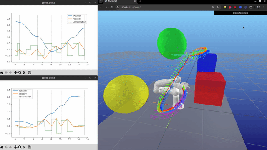Screen dimensions: 267x150
Task: Click the browser Back arrow
Action: 101,7
